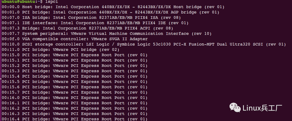Click the 00:15.4 PCI bridge line
Image resolution: width=292 pixels, height=121 pixels.
click(75, 77)
